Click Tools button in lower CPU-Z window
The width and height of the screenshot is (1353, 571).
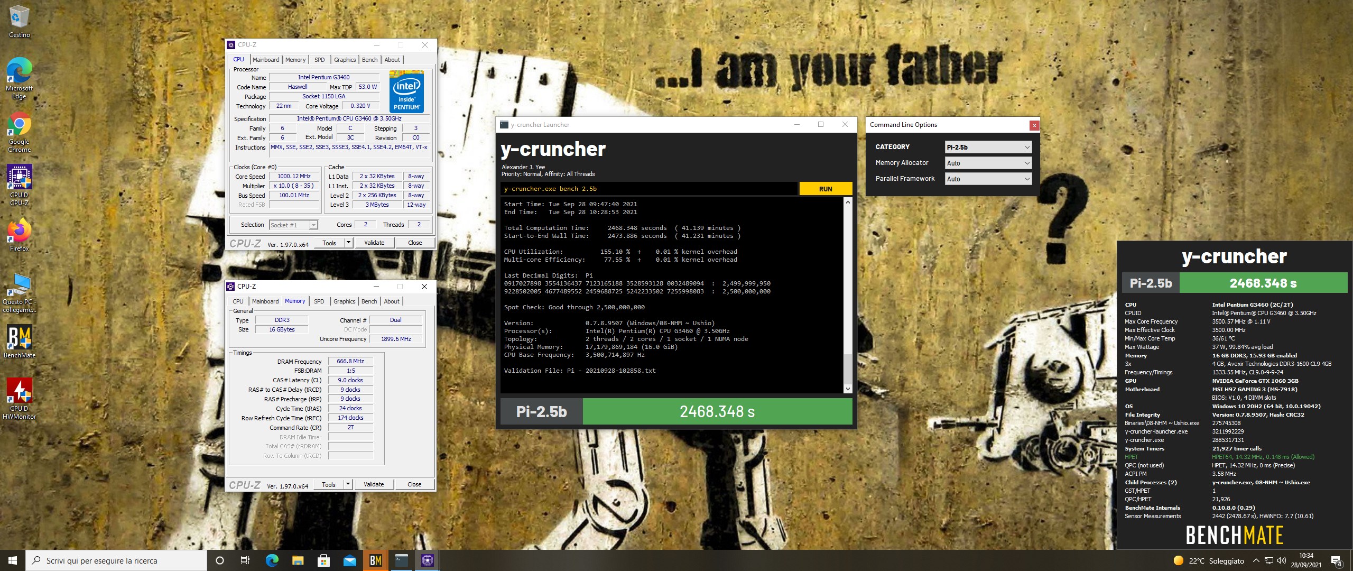[x=329, y=484]
